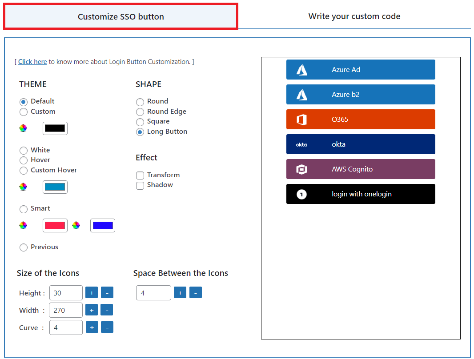
Task: Click the Size of the Icons heading
Action: 48,273
